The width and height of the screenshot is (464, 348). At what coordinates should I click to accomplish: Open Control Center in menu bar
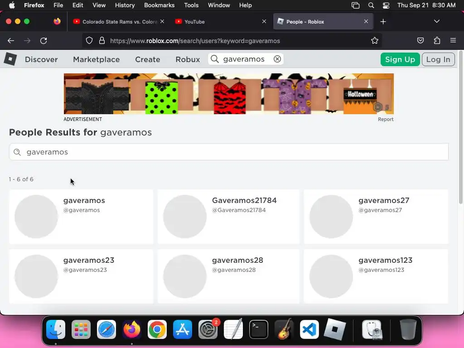[386, 5]
